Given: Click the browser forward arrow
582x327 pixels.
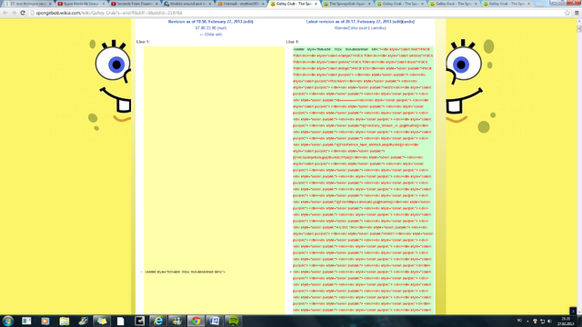Looking at the screenshot, I should tap(14, 13).
